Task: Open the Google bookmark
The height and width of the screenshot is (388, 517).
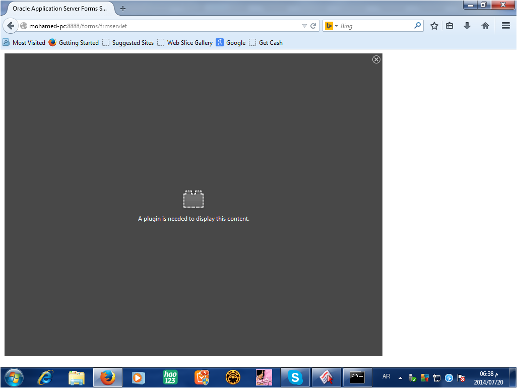Action: 231,43
